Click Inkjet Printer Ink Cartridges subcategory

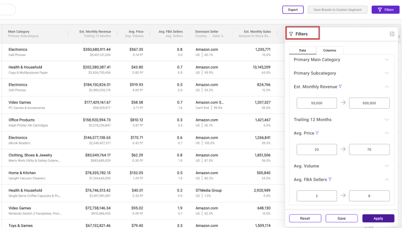28,126
